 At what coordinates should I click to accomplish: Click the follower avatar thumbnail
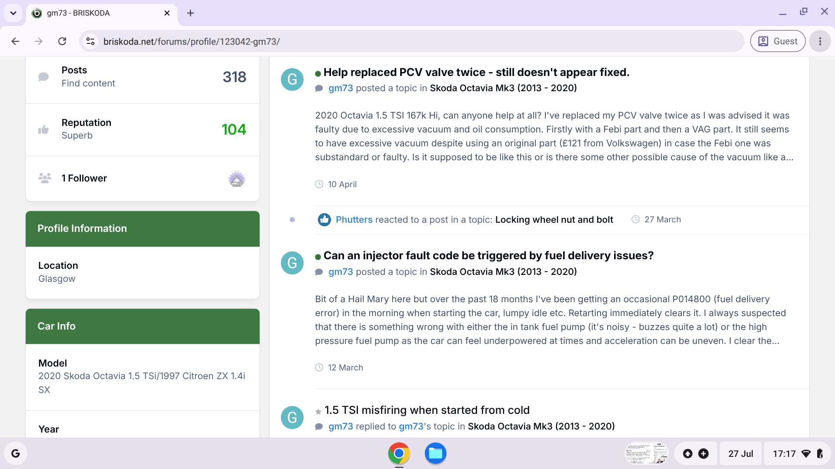tap(237, 178)
